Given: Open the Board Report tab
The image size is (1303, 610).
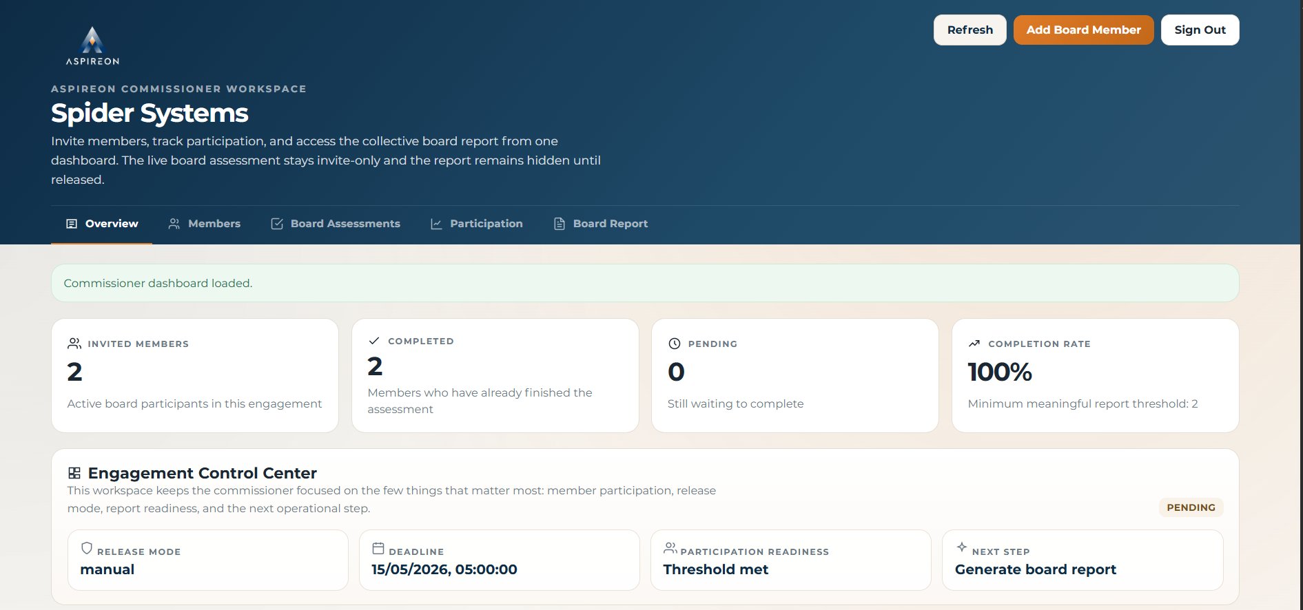Looking at the screenshot, I should (601, 224).
